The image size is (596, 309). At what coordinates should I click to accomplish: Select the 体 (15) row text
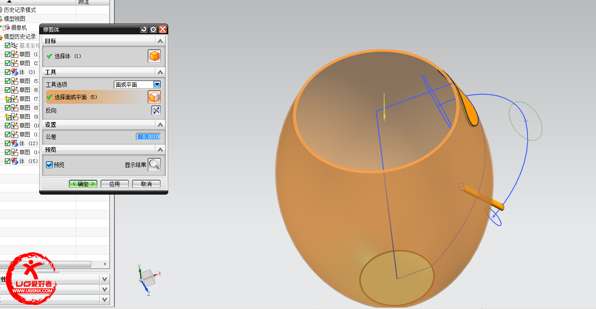click(29, 161)
